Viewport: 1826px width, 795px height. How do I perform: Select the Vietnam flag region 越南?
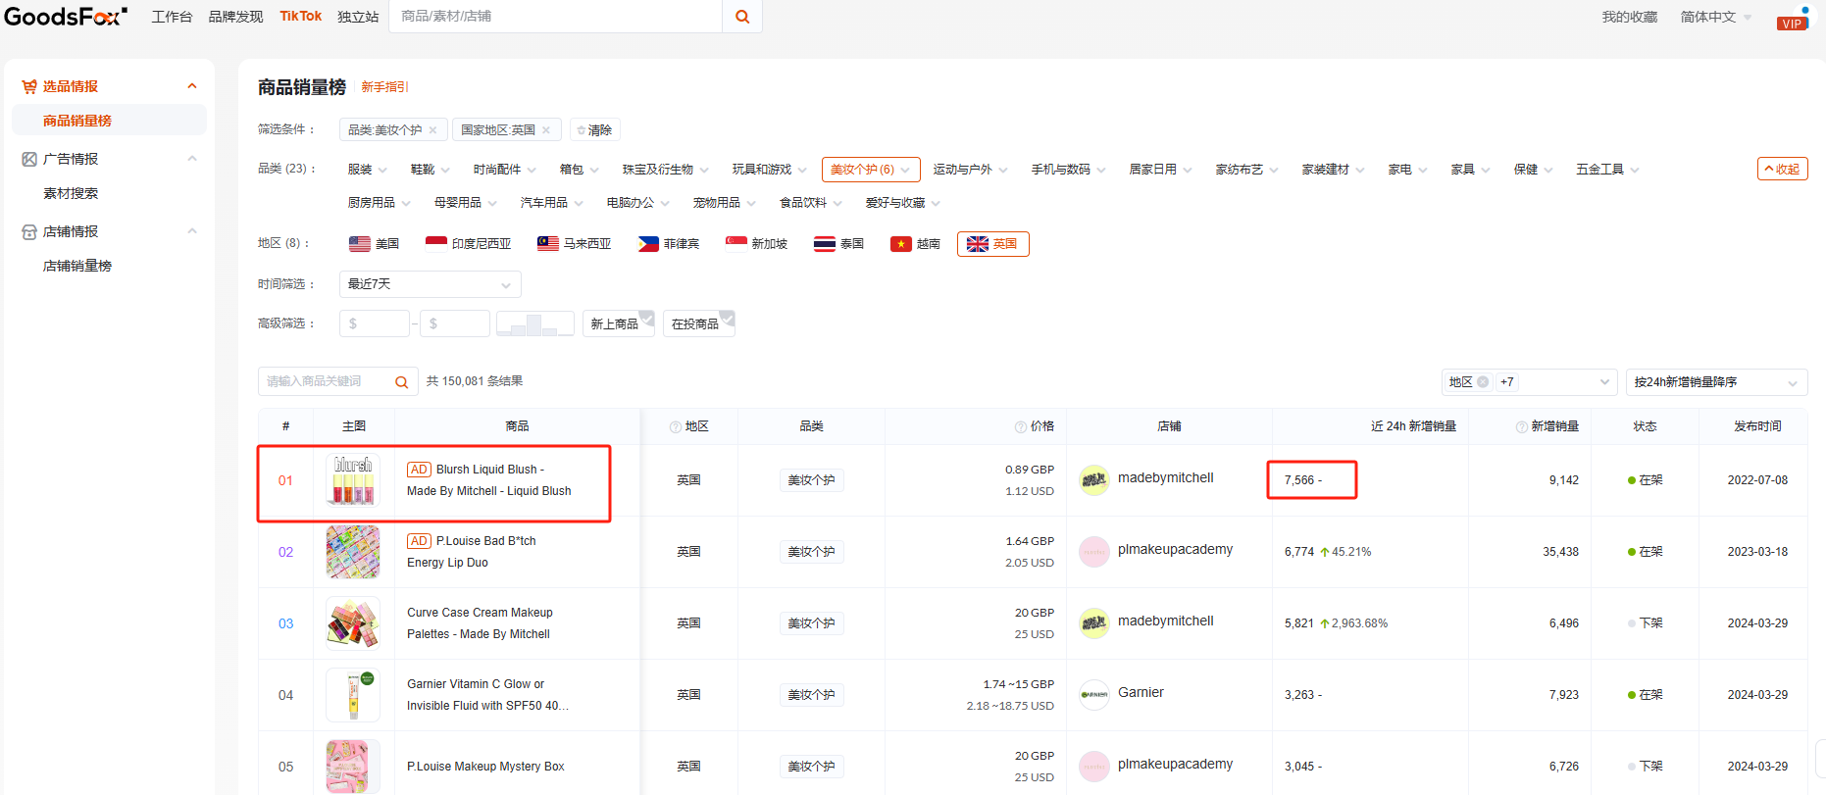pos(916,244)
